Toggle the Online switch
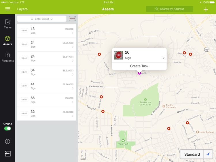Image resolution: width=216 pixels, height=162 pixels. pyautogui.click(x=7, y=129)
